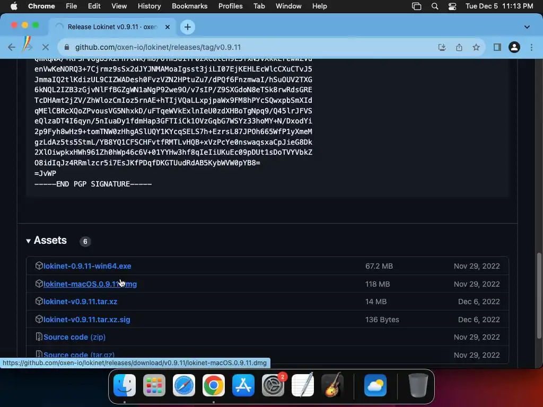
Task: Open the Apple menu
Action: 14,6
